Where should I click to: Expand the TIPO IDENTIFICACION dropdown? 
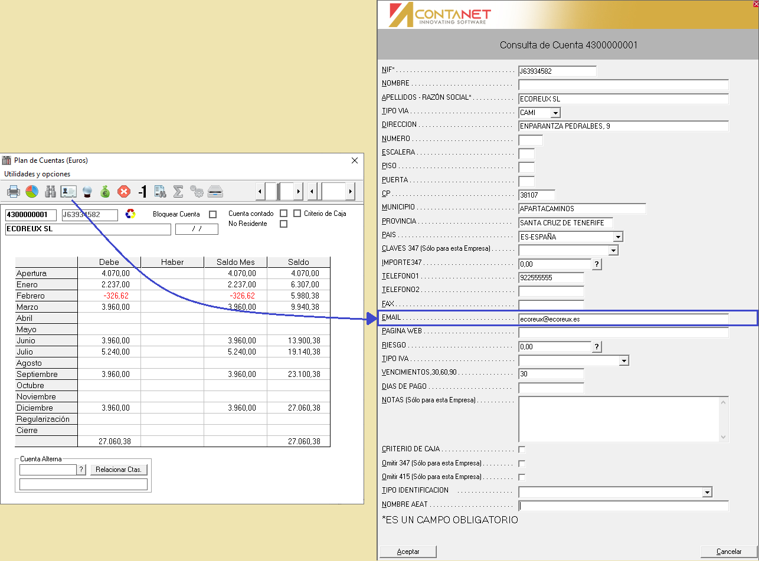coord(707,493)
